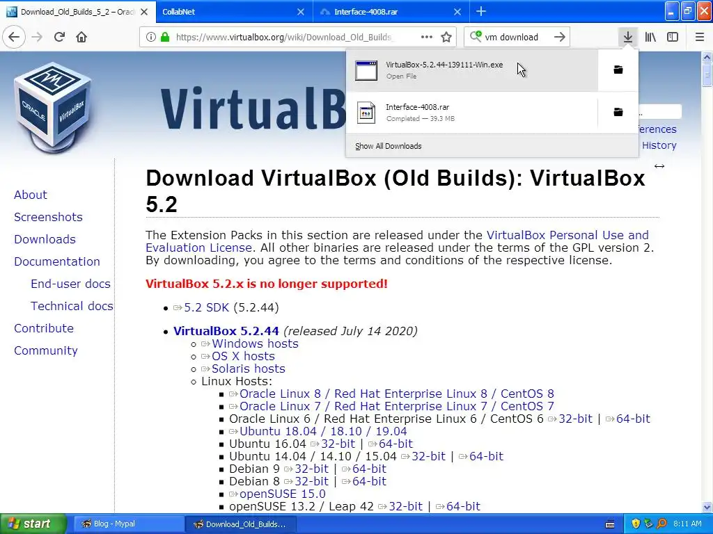Show site information icon in address bar
This screenshot has height=534, width=713.
(x=150, y=37)
